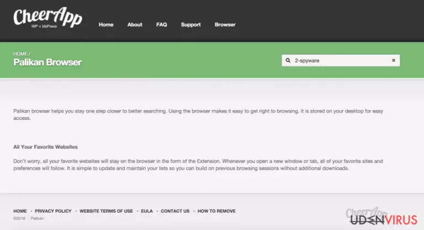Open the About navigation menu item
Image resolution: width=424 pixels, height=230 pixels.
tap(135, 25)
